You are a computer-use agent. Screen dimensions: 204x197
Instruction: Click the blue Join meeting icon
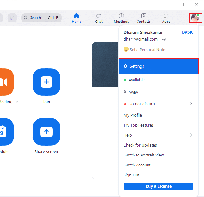click(x=46, y=82)
